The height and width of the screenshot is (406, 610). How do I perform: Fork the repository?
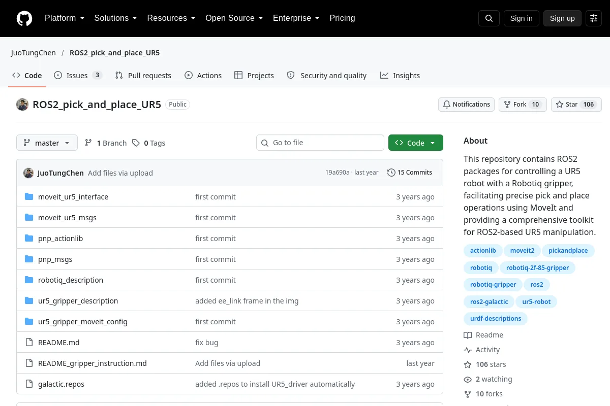pyautogui.click(x=523, y=104)
